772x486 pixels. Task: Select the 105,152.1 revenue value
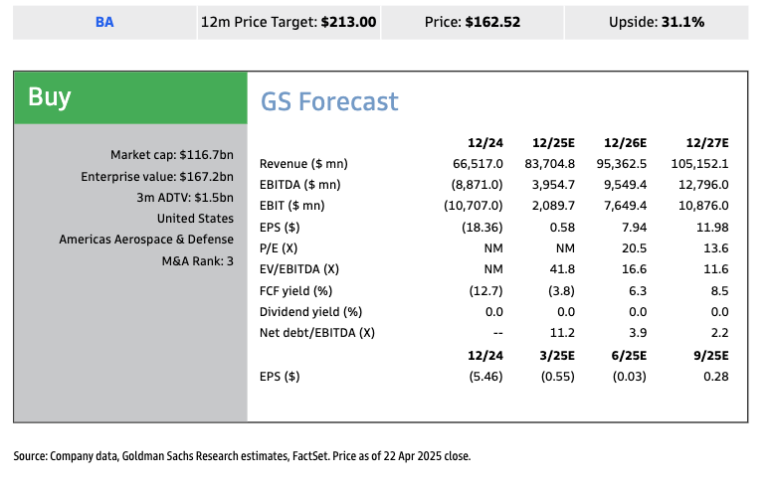pyautogui.click(x=700, y=163)
